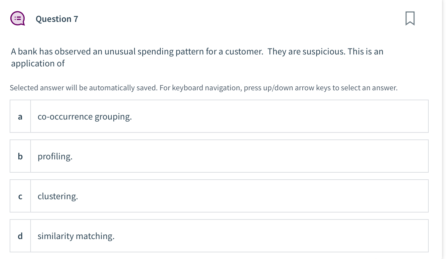Click the letter "b" answer box
This screenshot has height=259, width=446.
click(x=20, y=156)
